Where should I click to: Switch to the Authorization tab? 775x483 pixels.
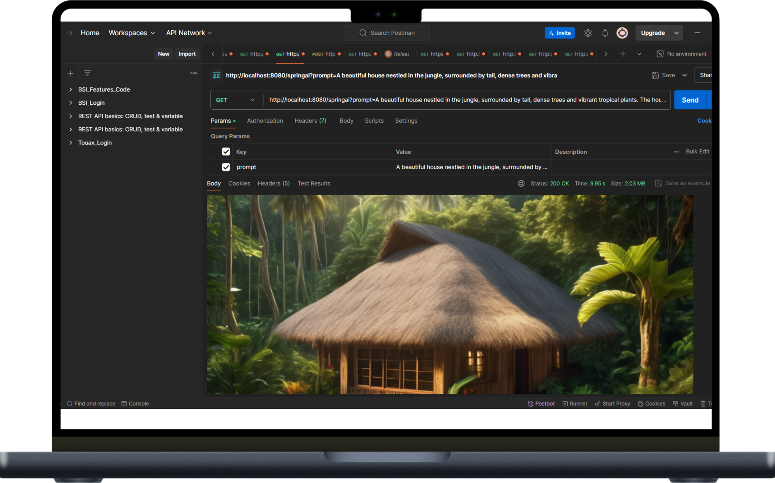[x=265, y=121]
